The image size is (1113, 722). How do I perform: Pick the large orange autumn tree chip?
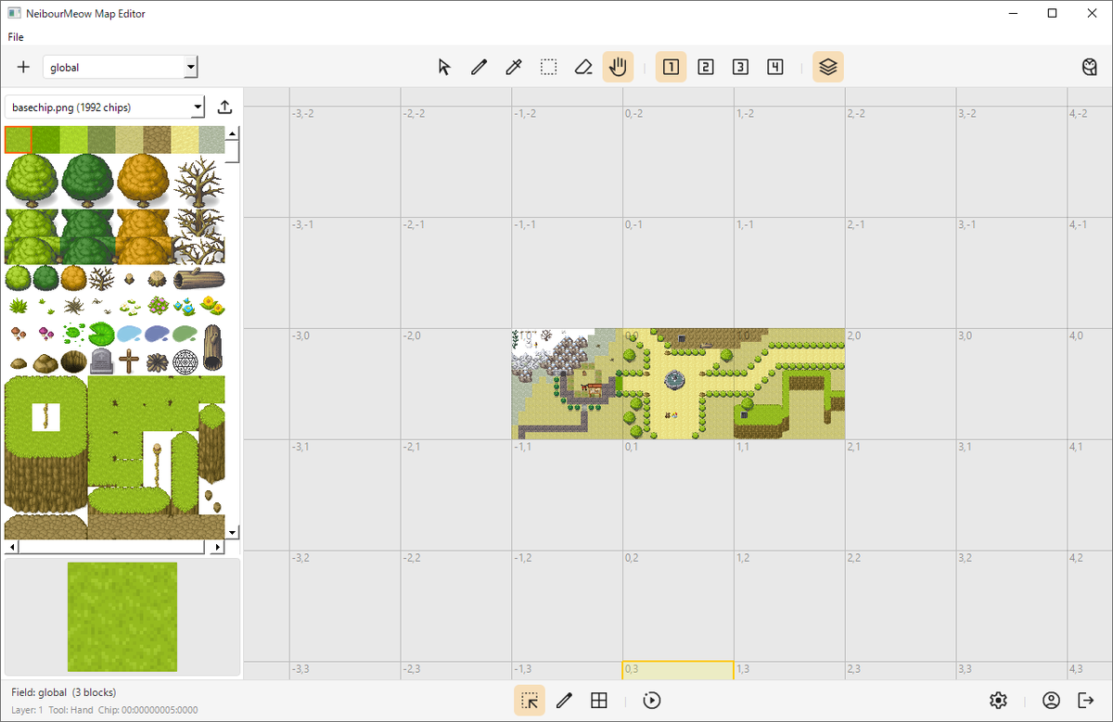click(x=142, y=181)
